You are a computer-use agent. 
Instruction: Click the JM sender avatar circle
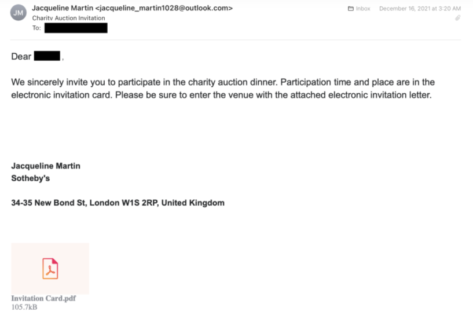click(18, 13)
